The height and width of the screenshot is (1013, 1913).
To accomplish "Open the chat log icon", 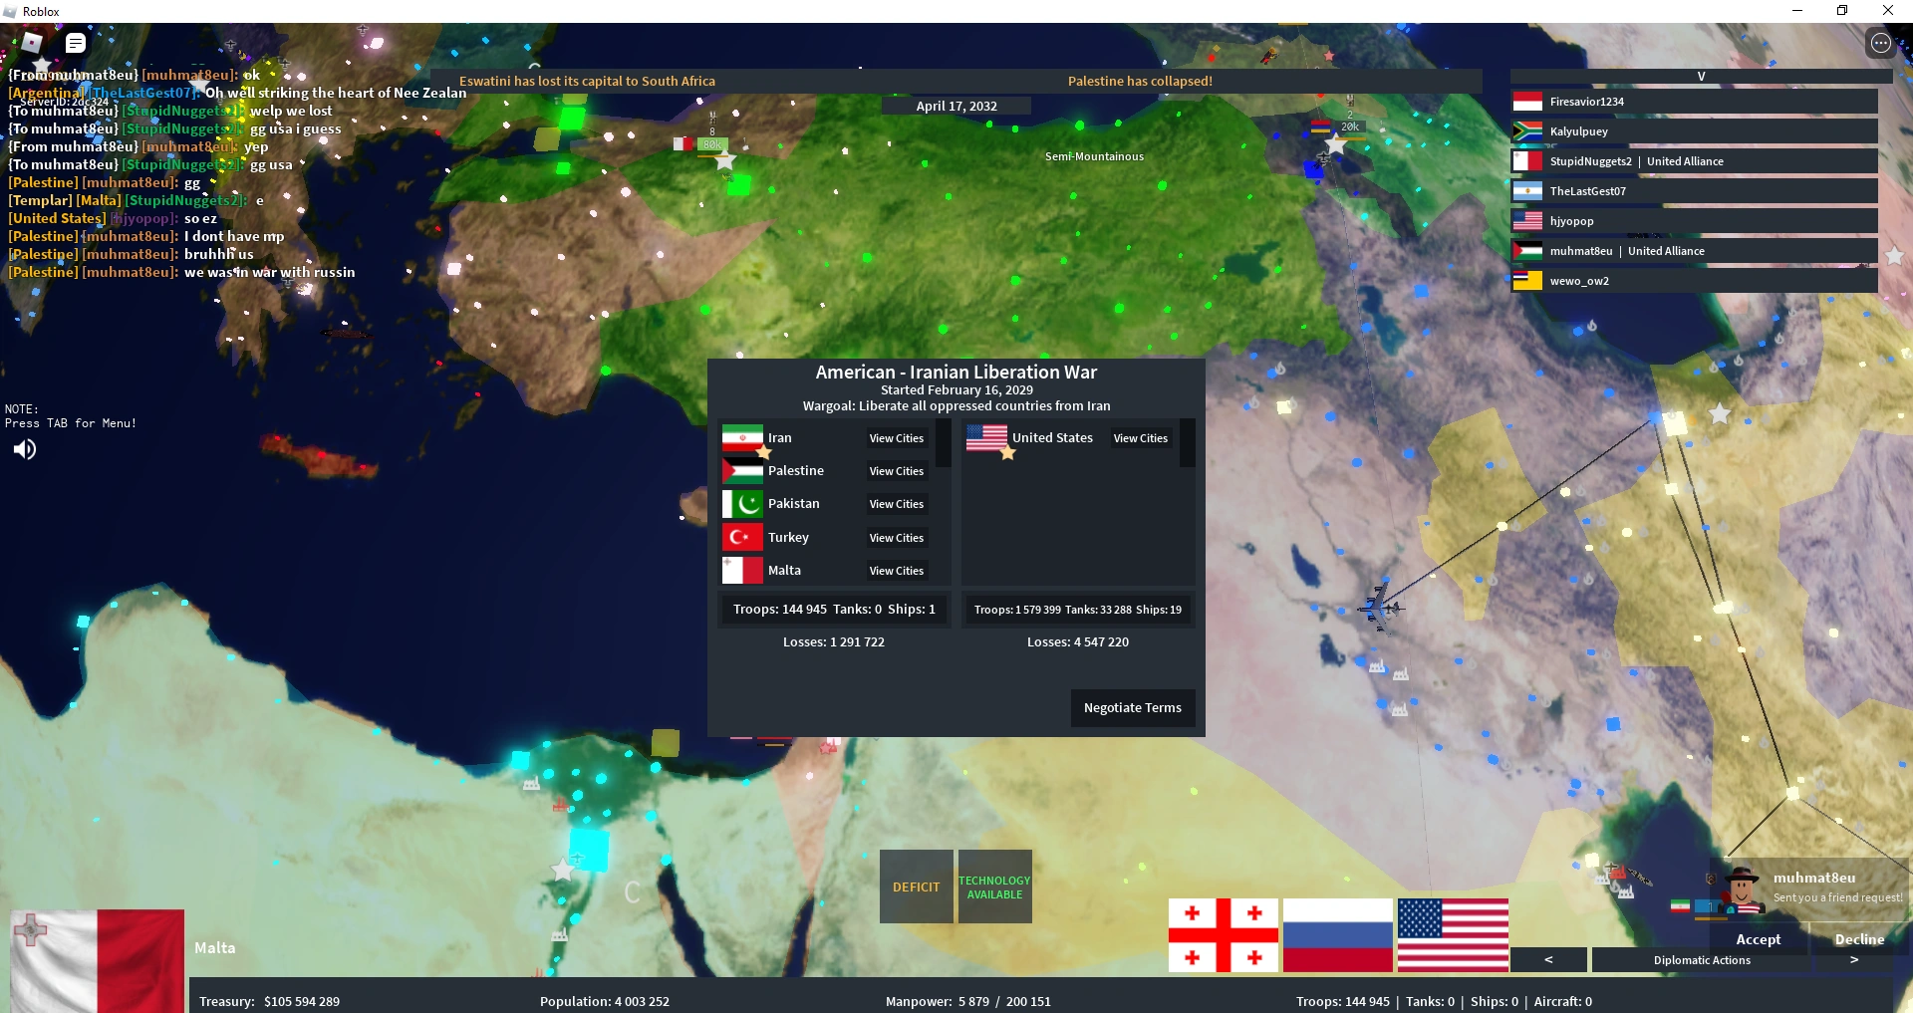I will [x=75, y=43].
